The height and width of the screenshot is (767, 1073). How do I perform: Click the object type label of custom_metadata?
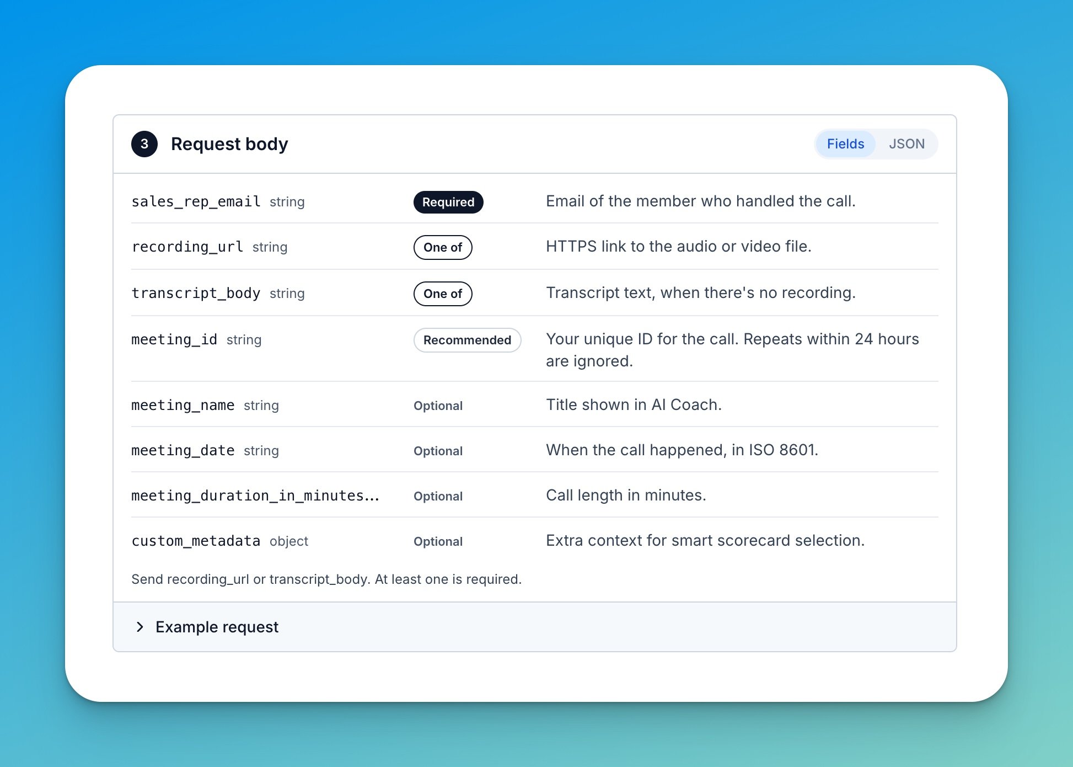[x=289, y=541]
